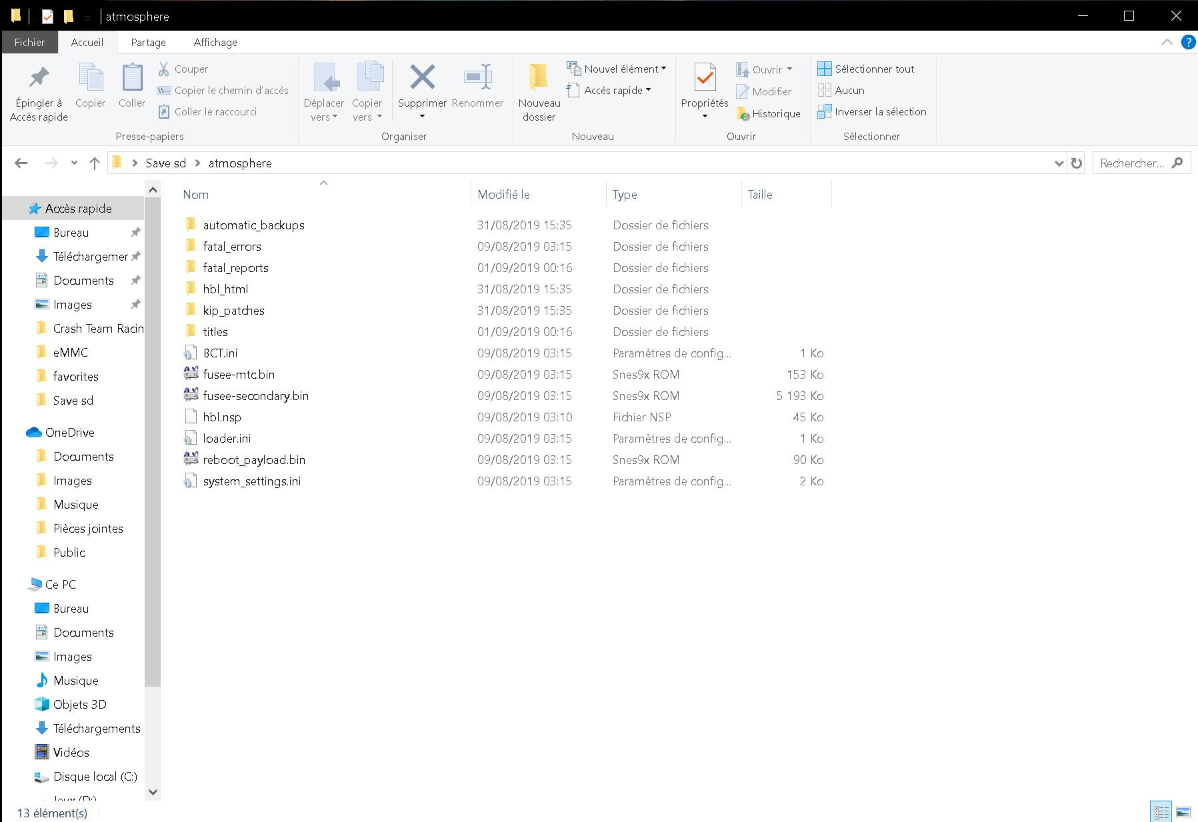Switch to the Affichage tab

(215, 42)
